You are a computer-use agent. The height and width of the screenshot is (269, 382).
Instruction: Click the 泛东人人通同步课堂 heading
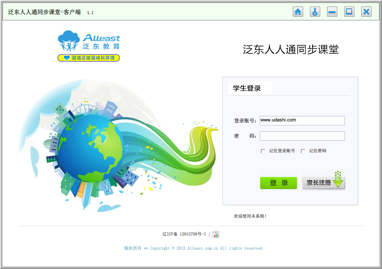tap(291, 49)
